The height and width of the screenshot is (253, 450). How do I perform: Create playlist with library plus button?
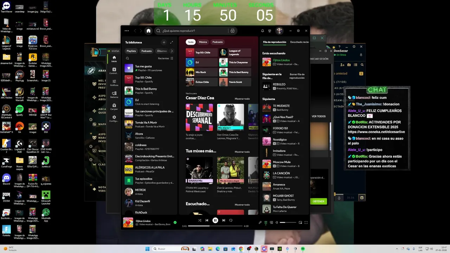[x=164, y=42]
